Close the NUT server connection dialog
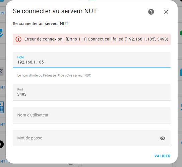 coord(166,12)
